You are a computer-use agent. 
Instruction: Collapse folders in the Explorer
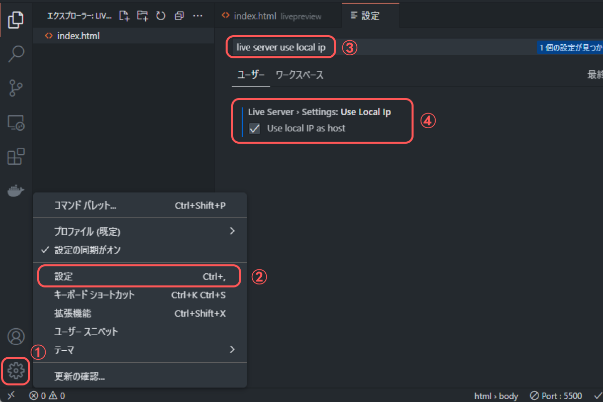click(x=179, y=16)
